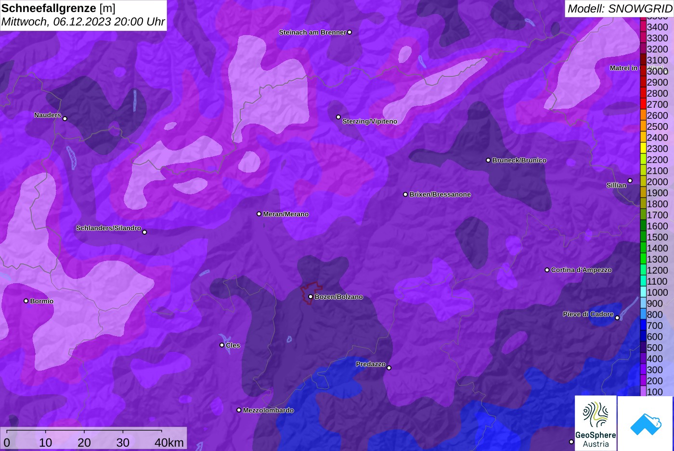Image resolution: width=674 pixels, height=451 pixels.
Task: Select the Pieve di Cadore marker
Action: (x=617, y=317)
